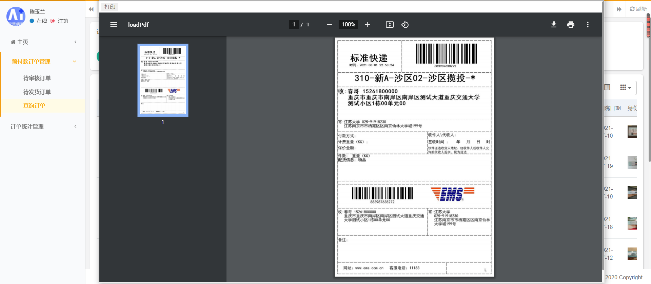
Task: Zoom in the PDF with plus icon
Action: pyautogui.click(x=367, y=25)
